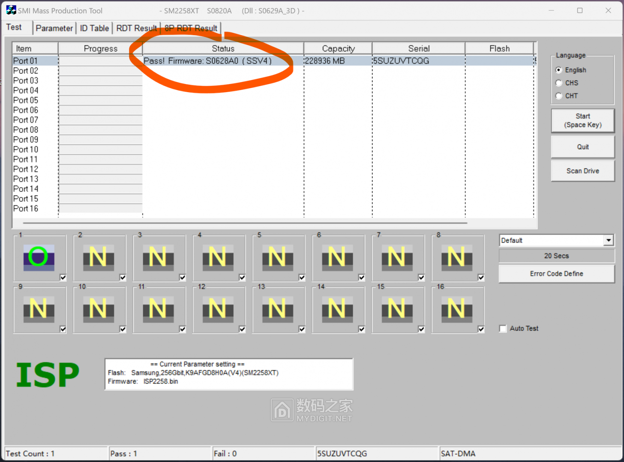Click Test Count : 1 status entry

click(56, 453)
